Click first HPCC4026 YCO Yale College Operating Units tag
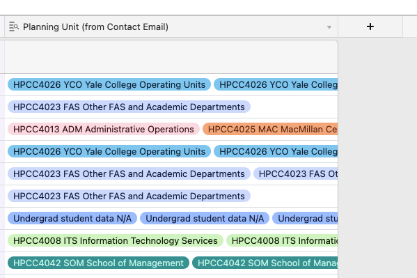The width and height of the screenshot is (417, 278). click(109, 85)
